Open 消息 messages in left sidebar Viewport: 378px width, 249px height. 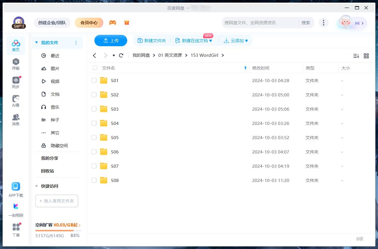[16, 120]
